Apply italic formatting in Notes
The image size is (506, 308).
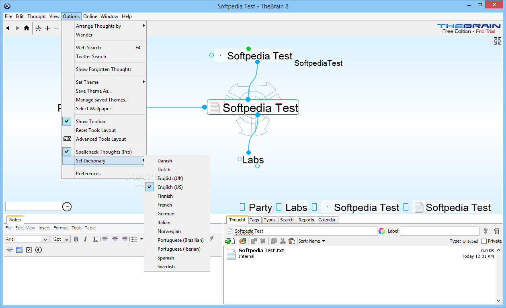pos(85,239)
